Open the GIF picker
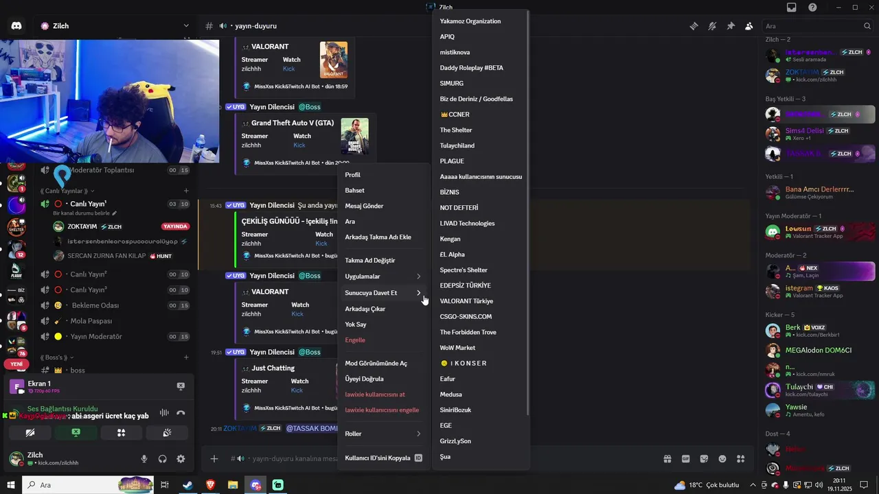This screenshot has width=879, height=494. pyautogui.click(x=685, y=458)
